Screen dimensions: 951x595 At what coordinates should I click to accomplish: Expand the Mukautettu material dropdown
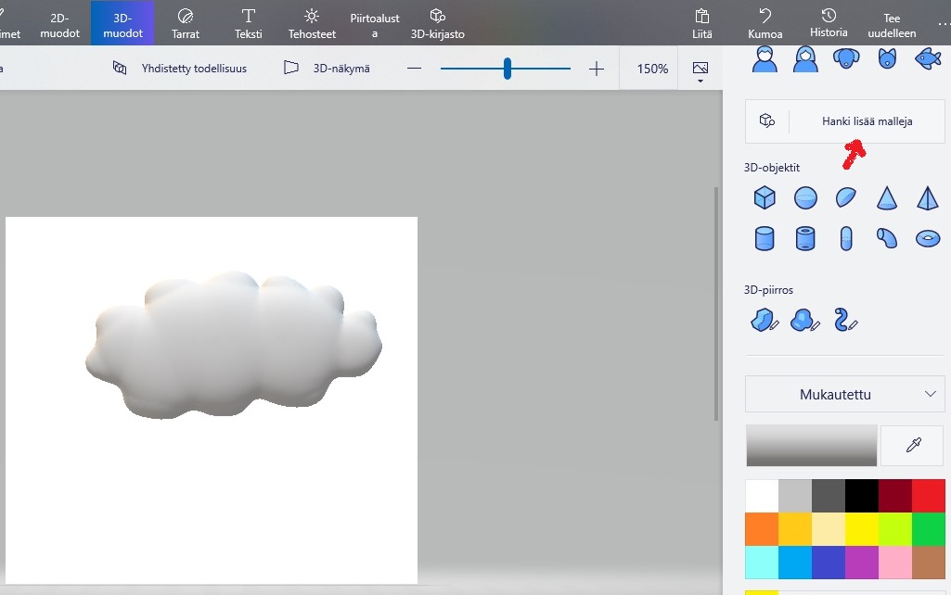click(x=844, y=395)
